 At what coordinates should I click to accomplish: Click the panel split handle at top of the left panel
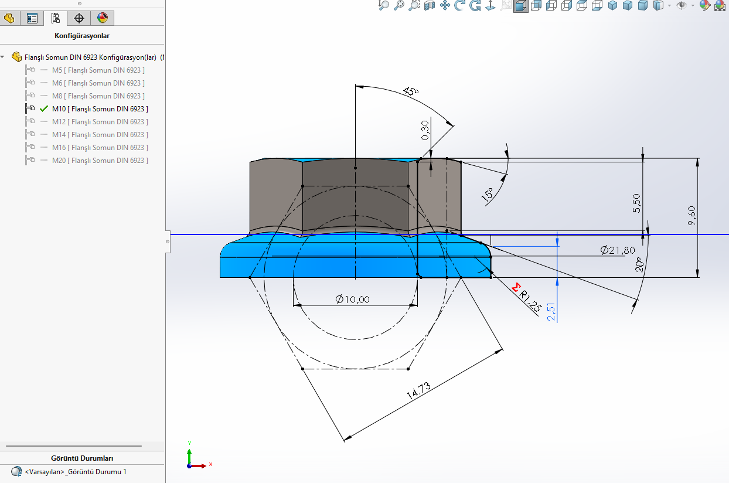tap(80, 3)
